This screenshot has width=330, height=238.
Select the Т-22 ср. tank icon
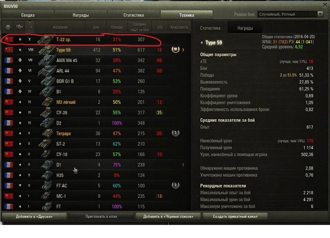[46, 39]
